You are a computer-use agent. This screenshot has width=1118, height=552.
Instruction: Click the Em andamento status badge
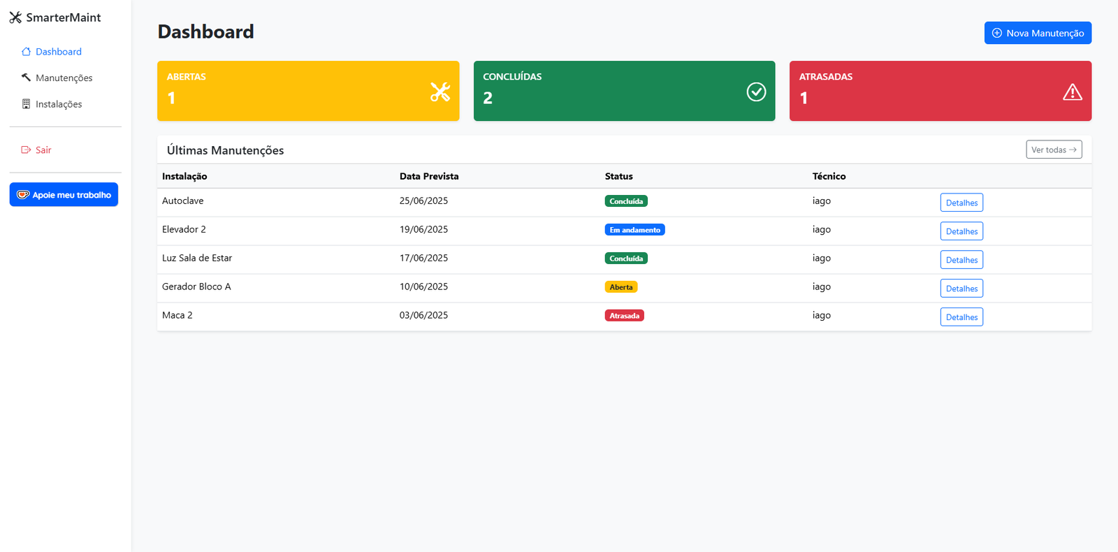[x=634, y=230]
